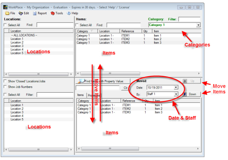The height and width of the screenshot is (160, 228).
Task: Enable Show 'Closed' Locations/Jobs
Action: (x=5, y=81)
